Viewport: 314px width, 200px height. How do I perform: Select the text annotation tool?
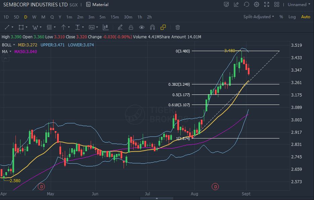point(92,27)
